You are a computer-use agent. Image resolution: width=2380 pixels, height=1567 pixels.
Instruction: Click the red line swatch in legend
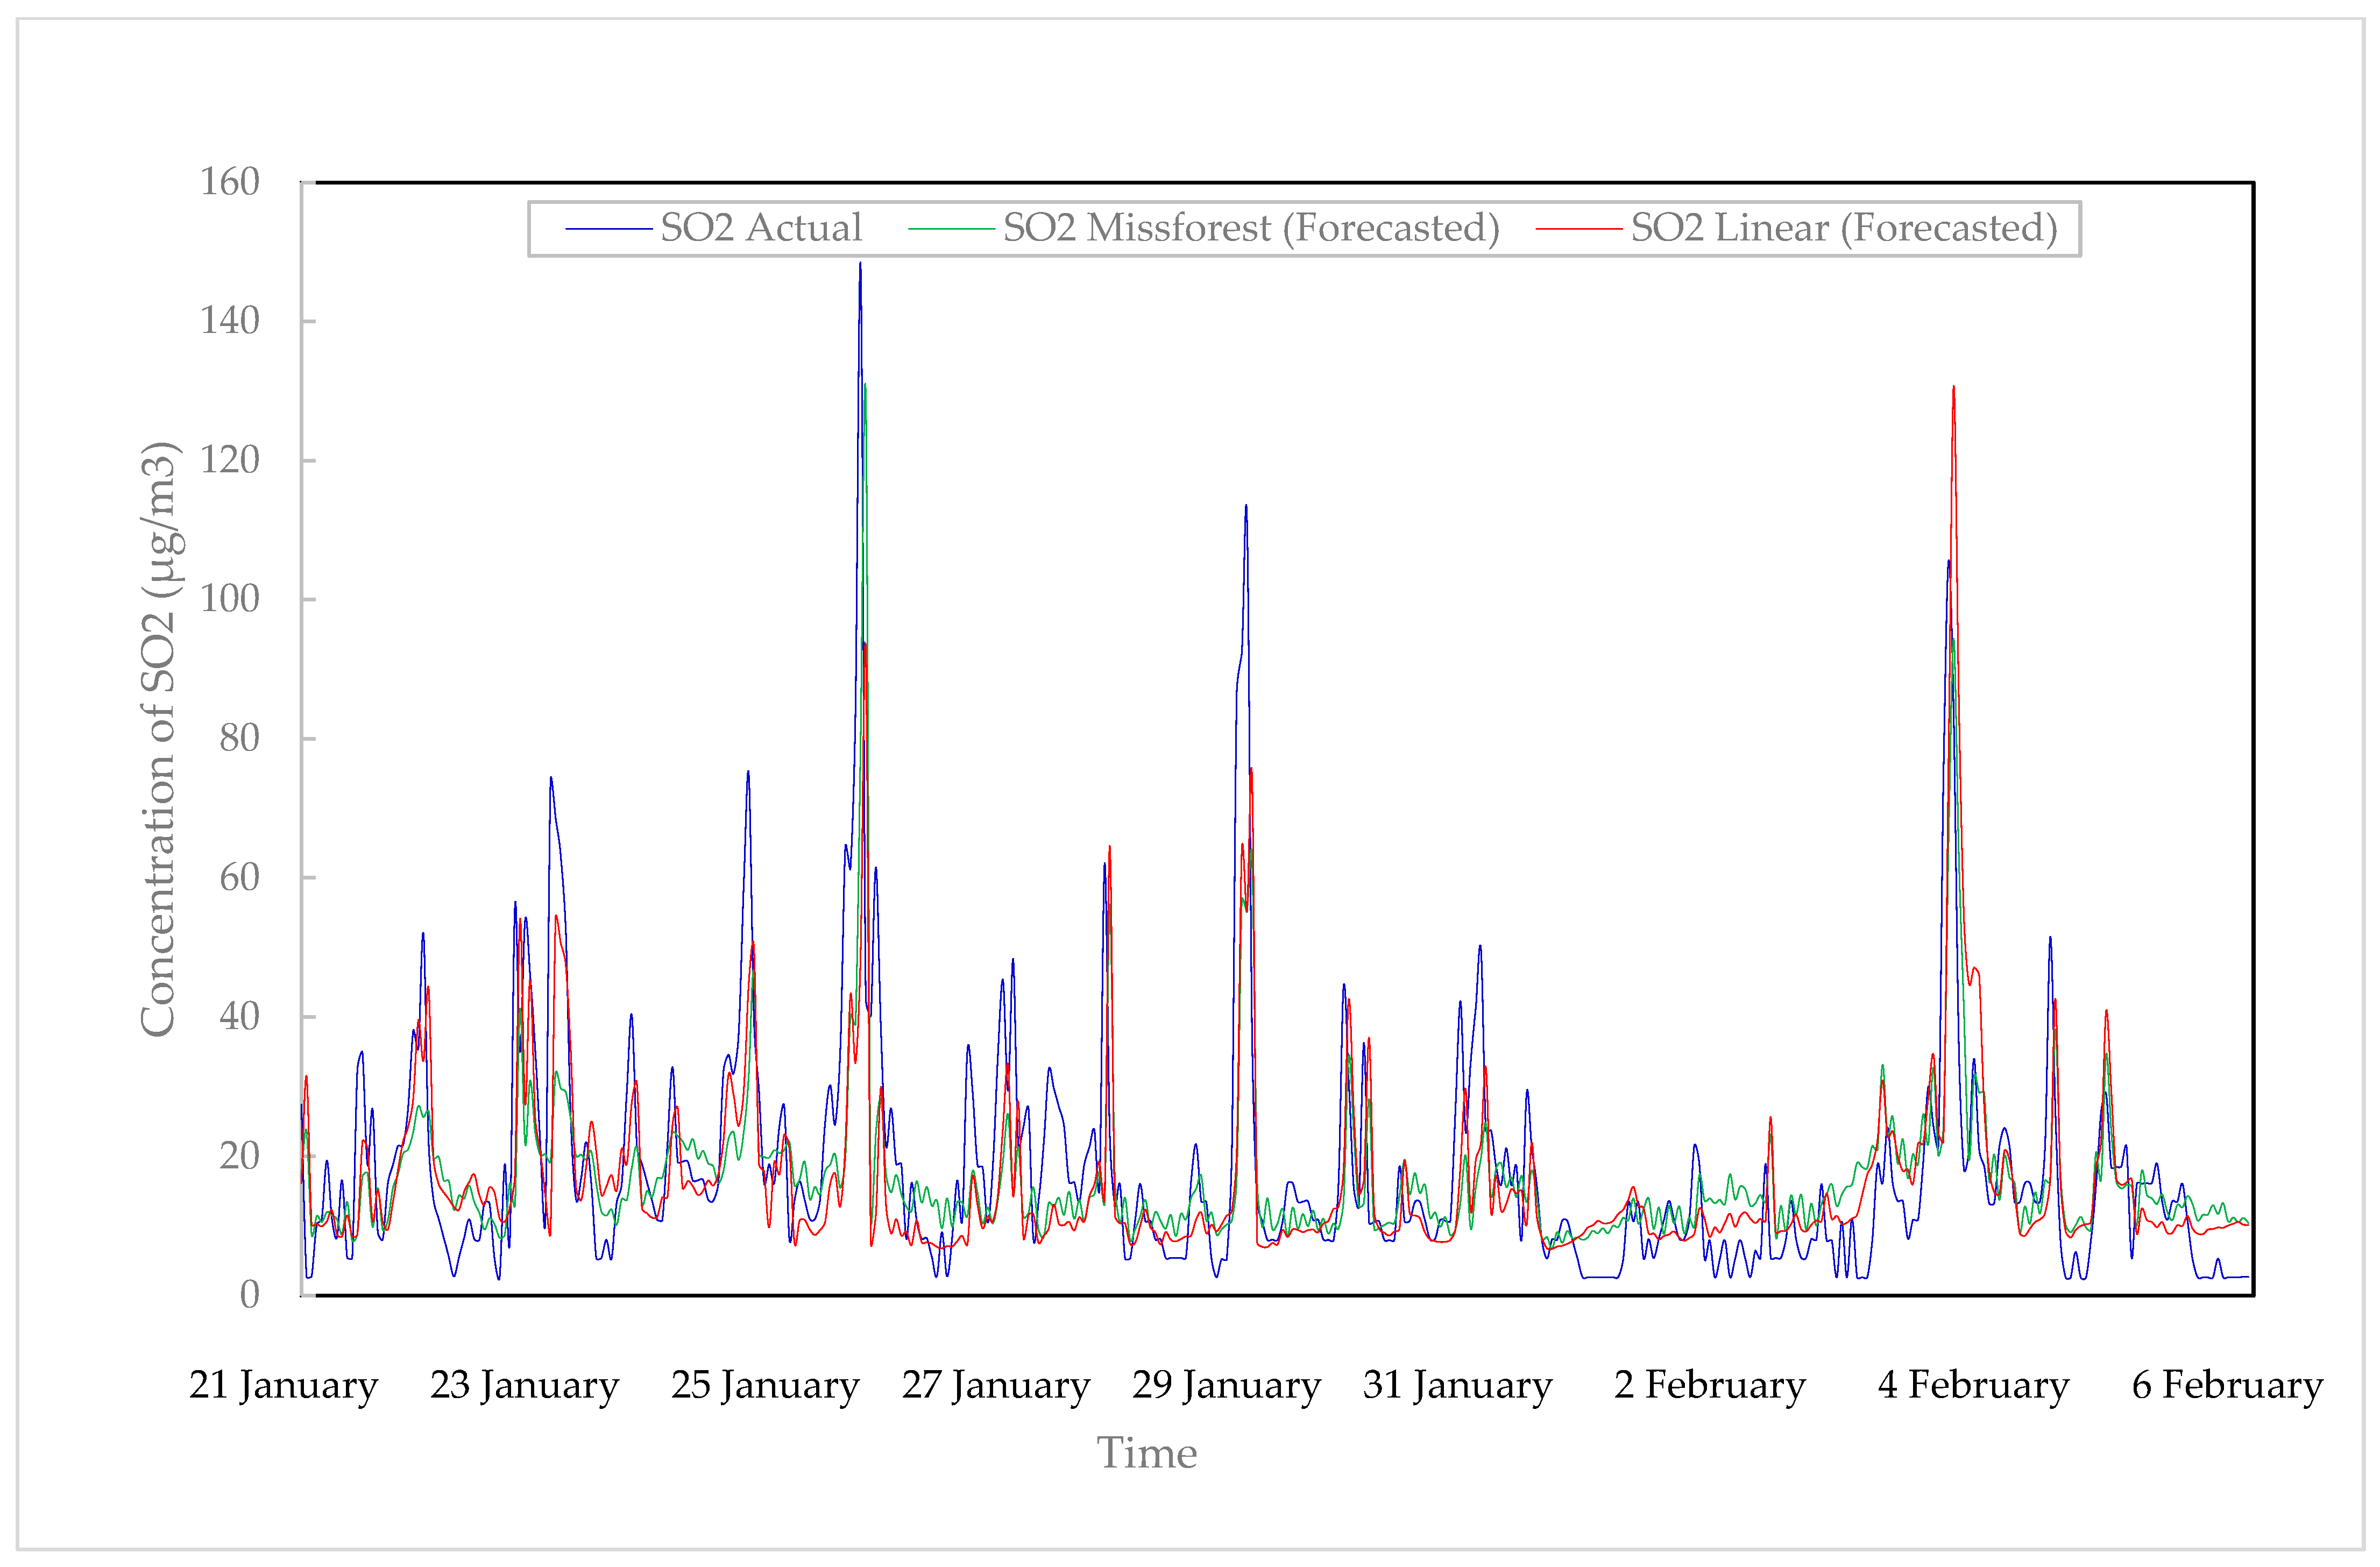point(1578,229)
